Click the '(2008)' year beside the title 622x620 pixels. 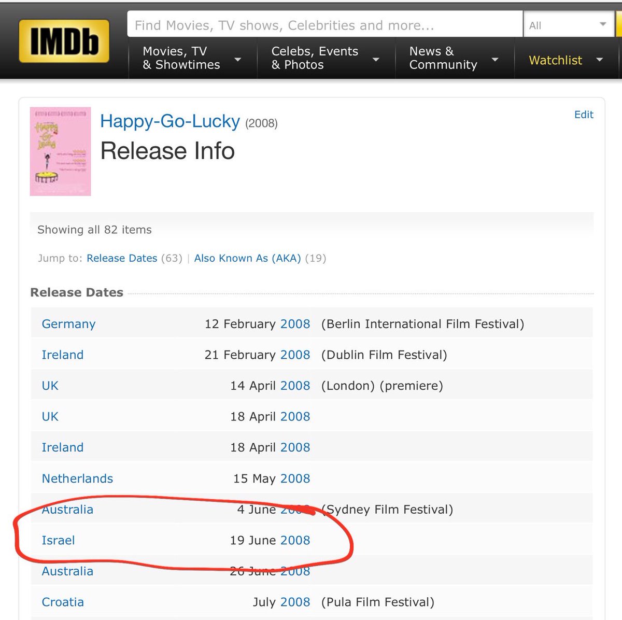coord(261,123)
